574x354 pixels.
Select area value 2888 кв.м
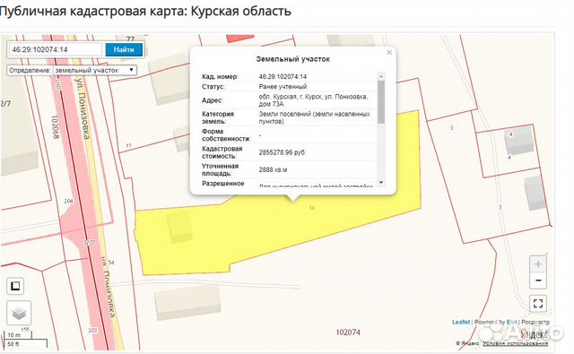tap(273, 169)
